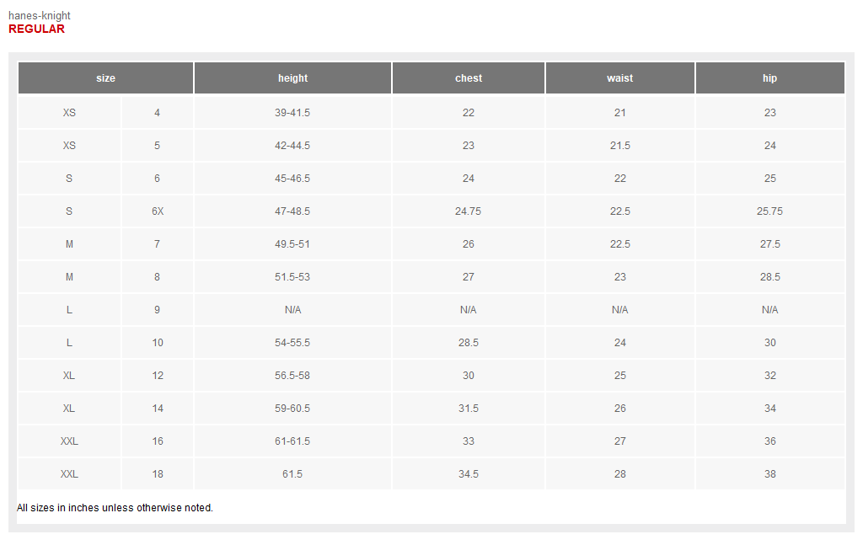Viewport: 863px width, 545px height.
Task: Click the size number 18 cell
Action: coord(158,474)
